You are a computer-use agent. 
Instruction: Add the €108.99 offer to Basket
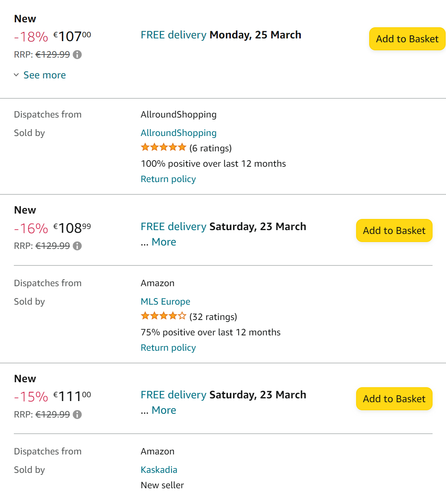(394, 230)
